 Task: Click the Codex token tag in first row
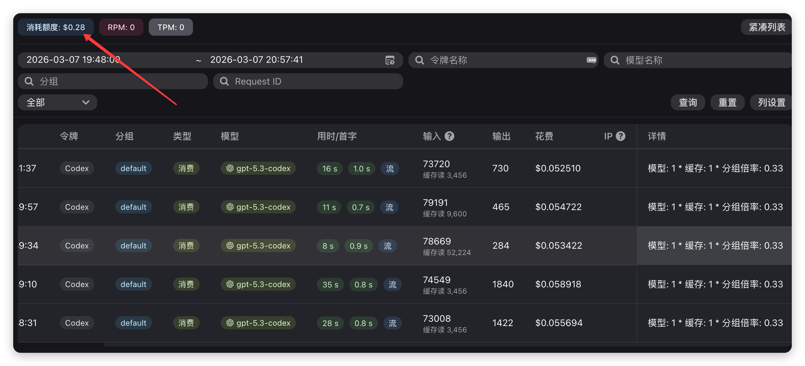pos(77,168)
